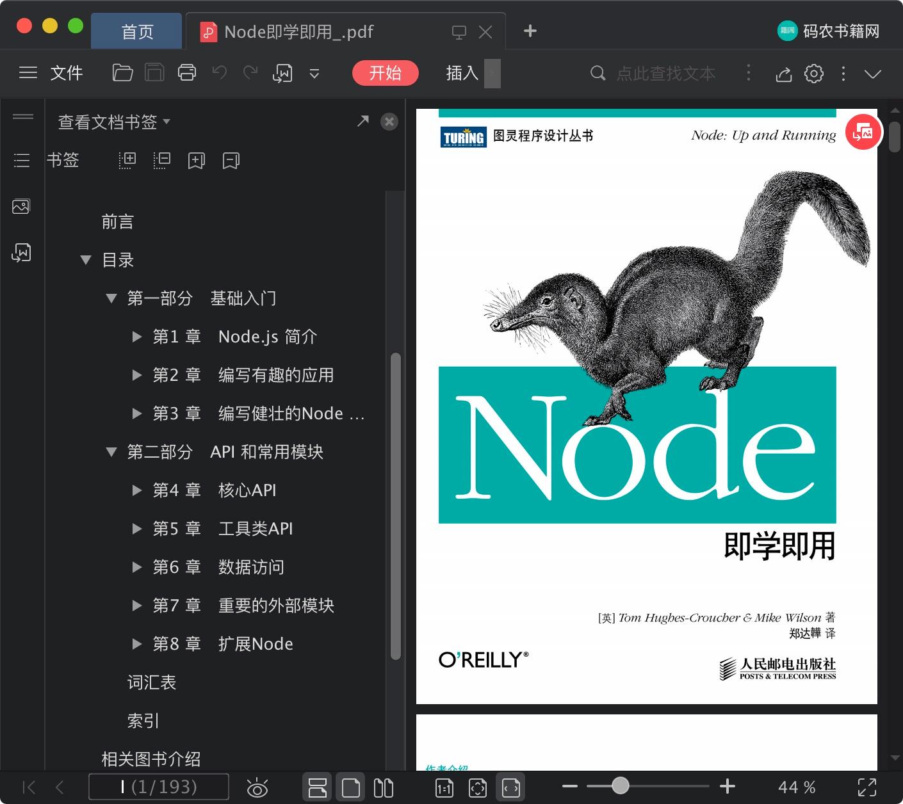Open the thumbnails sidebar icon

(x=21, y=206)
